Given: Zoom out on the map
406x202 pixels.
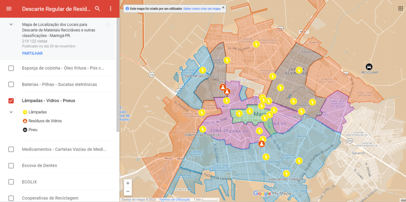Looking at the screenshot, I should pos(128,191).
